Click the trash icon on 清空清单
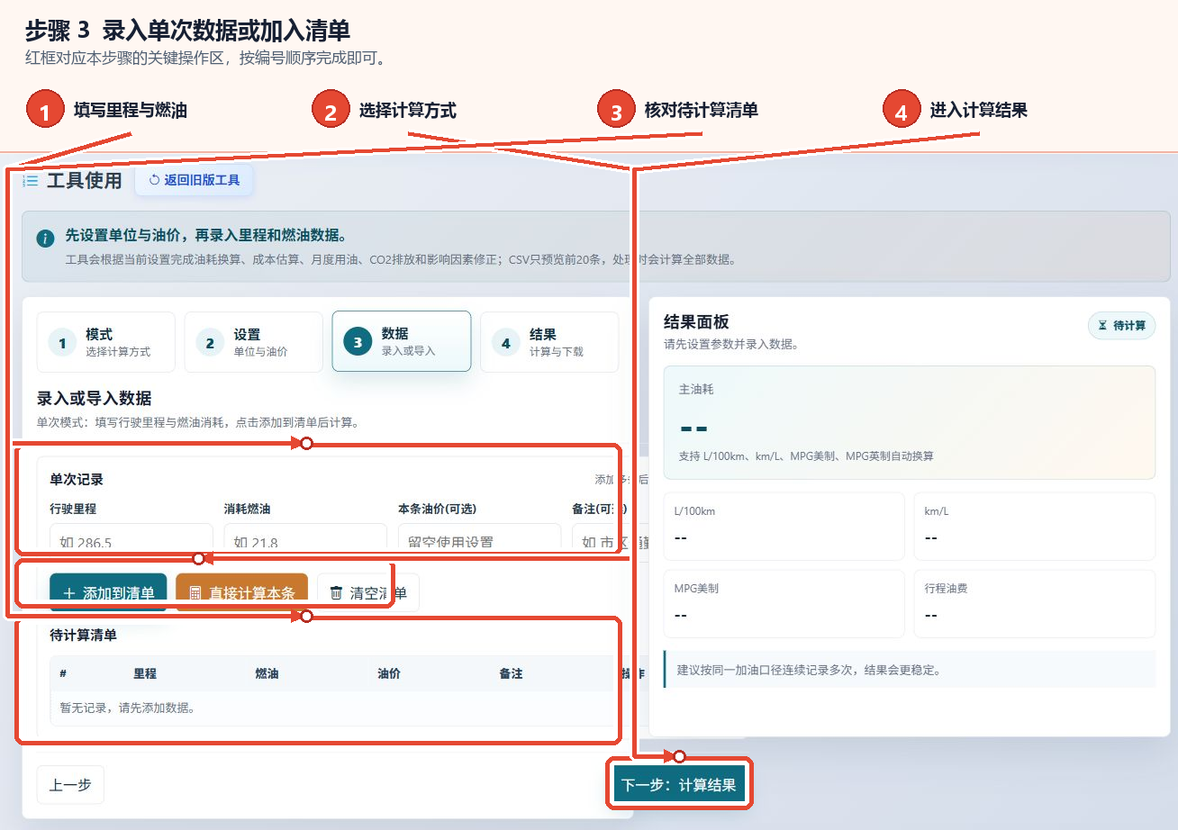This screenshot has height=830, width=1178. tap(336, 593)
